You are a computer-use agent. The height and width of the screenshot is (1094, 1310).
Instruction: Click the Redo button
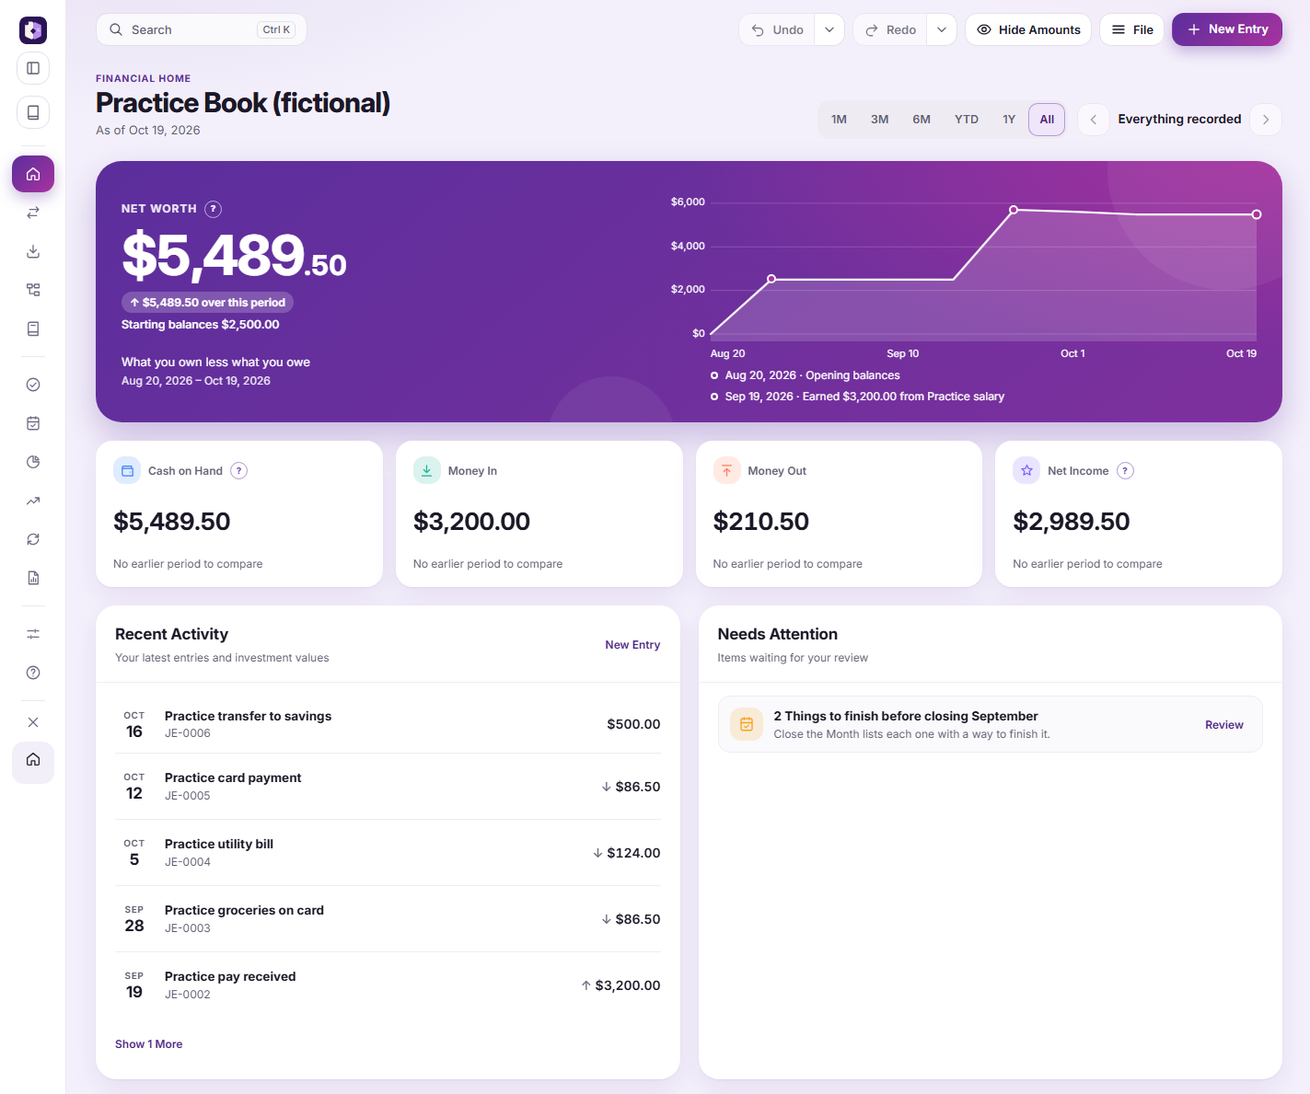click(x=890, y=29)
